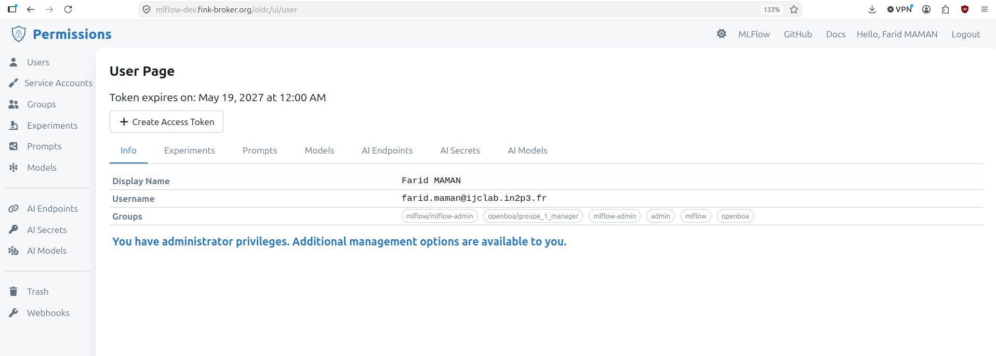Click the Prompts icon in sidebar

pyautogui.click(x=14, y=146)
